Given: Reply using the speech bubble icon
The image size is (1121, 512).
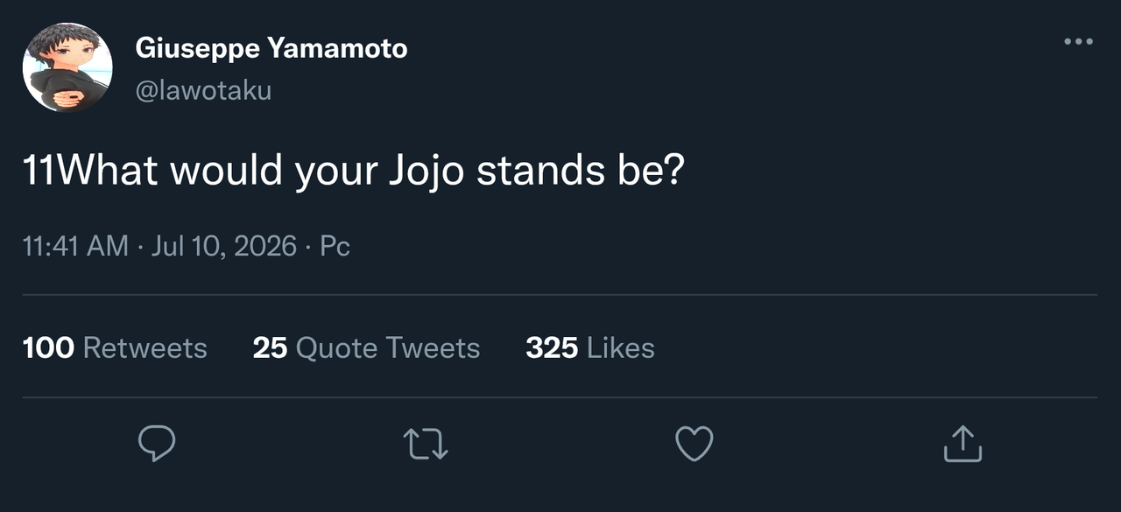Looking at the screenshot, I should click(x=158, y=444).
